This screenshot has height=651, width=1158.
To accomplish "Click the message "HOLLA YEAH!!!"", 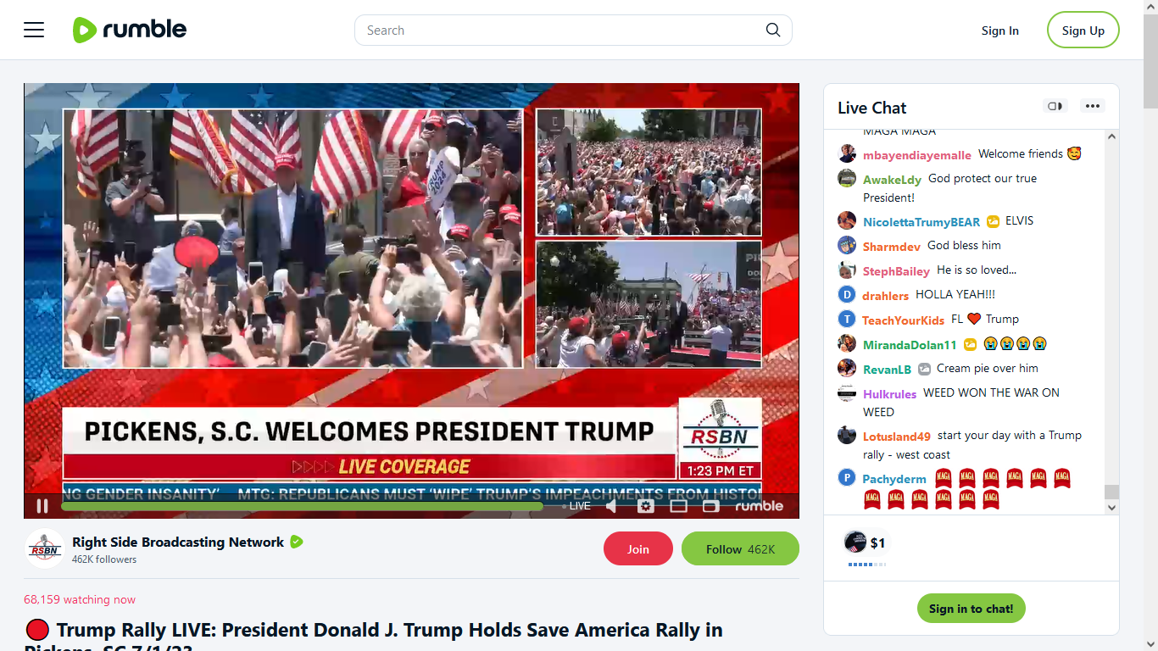I will [955, 294].
